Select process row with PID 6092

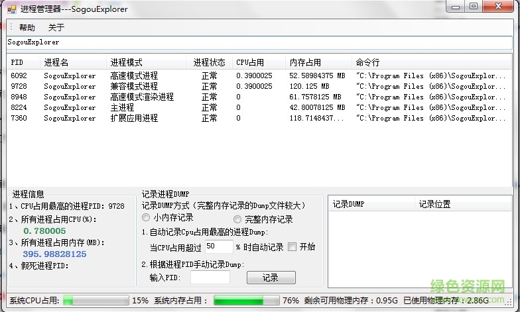click(x=259, y=76)
